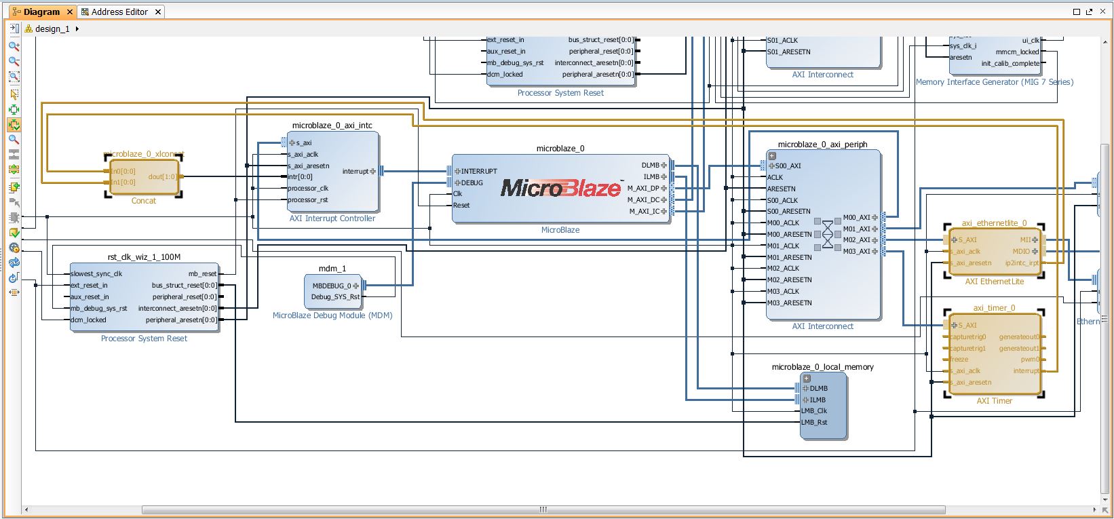This screenshot has height=519, width=1114.
Task: Click the horizontal scrollbar thumb
Action: (x=543, y=510)
